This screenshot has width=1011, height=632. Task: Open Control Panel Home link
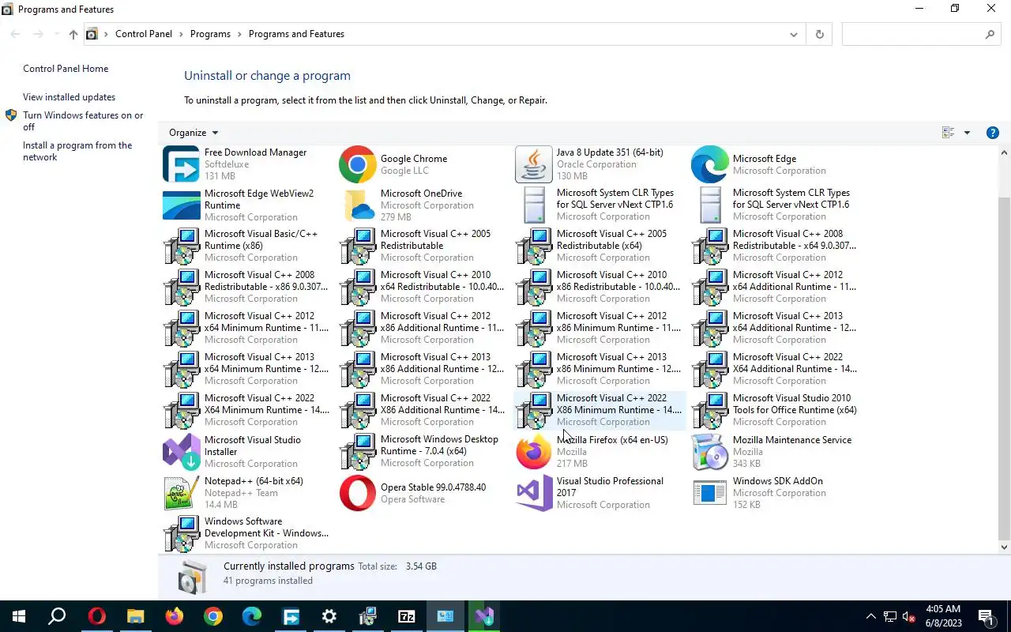click(66, 69)
